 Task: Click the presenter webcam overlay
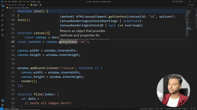coord(173,90)
